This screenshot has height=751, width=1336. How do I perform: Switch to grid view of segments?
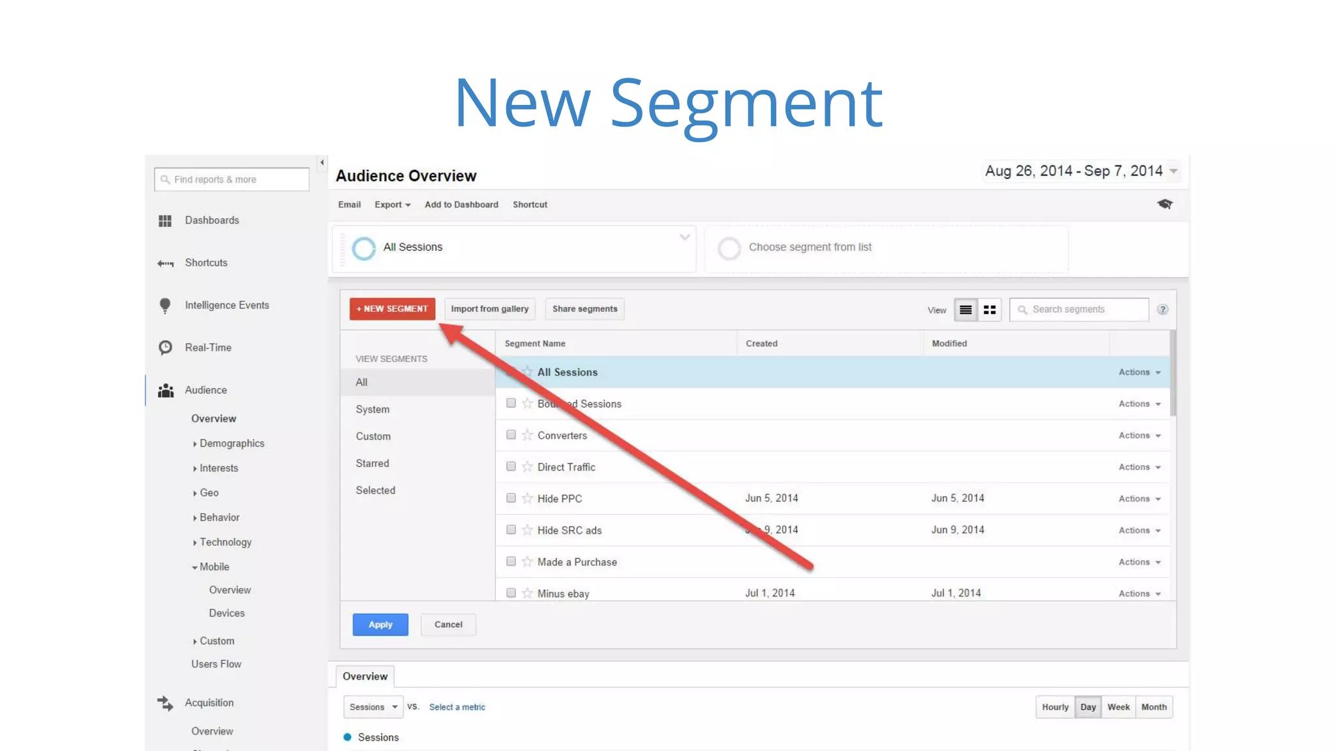coord(990,310)
